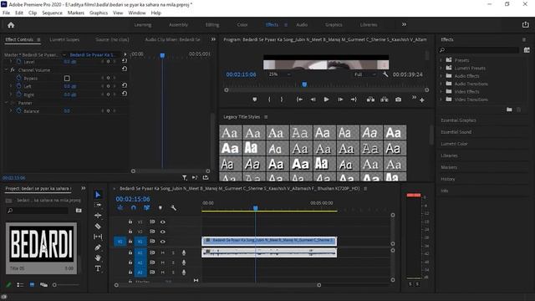Image resolution: width=535 pixels, height=301 pixels.
Task: Open the Lumetri Scopes tab
Action: (64, 39)
